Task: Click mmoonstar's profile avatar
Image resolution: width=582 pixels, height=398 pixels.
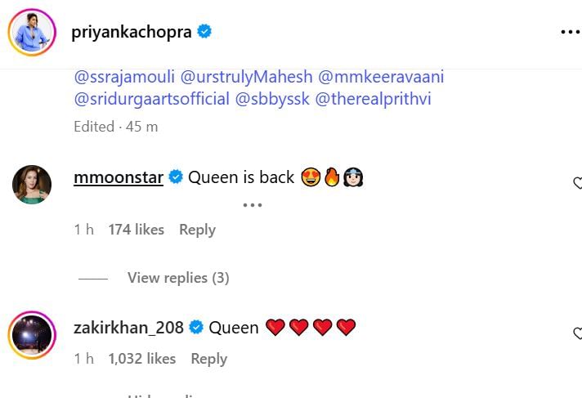Action: tap(32, 185)
